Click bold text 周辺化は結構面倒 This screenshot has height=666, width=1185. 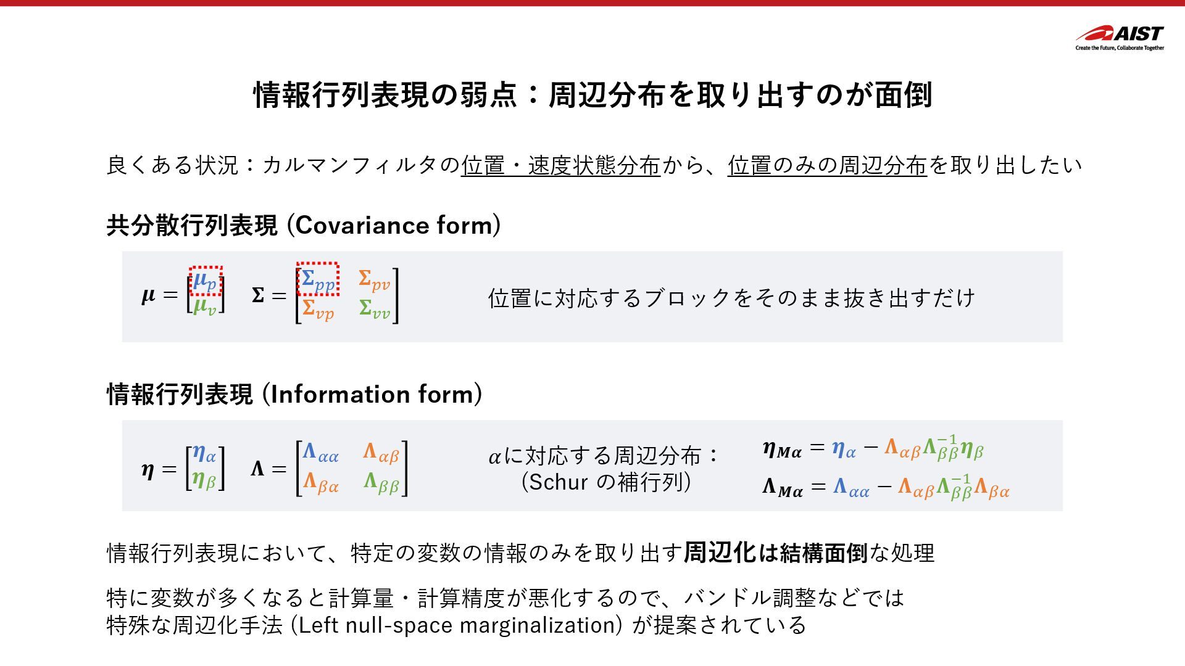tap(775, 553)
